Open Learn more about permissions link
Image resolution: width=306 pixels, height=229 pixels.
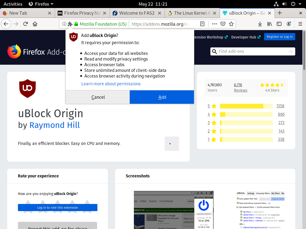111,84
